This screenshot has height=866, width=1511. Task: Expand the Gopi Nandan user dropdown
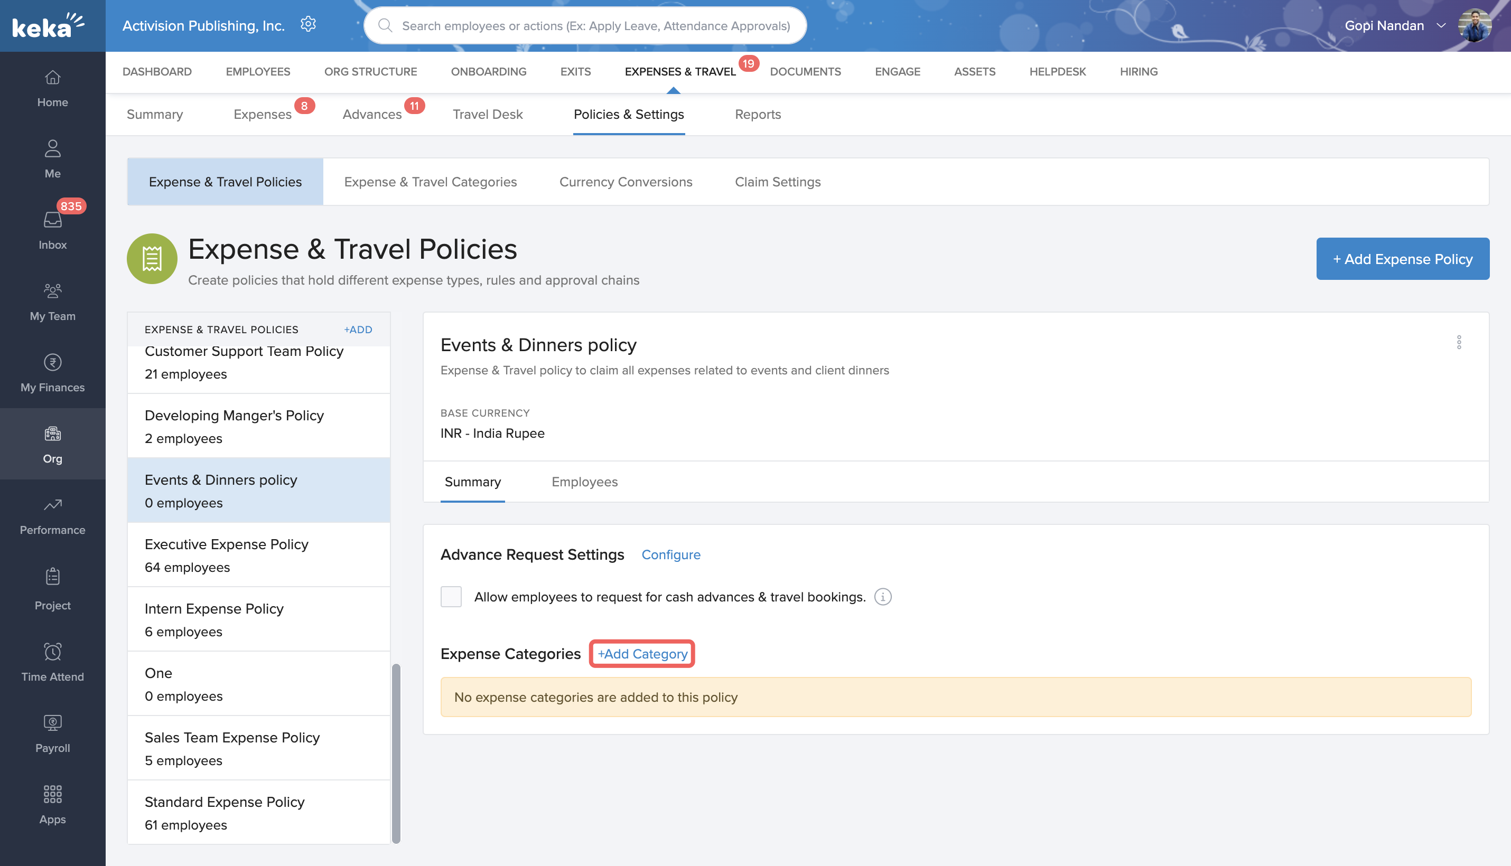(x=1441, y=25)
